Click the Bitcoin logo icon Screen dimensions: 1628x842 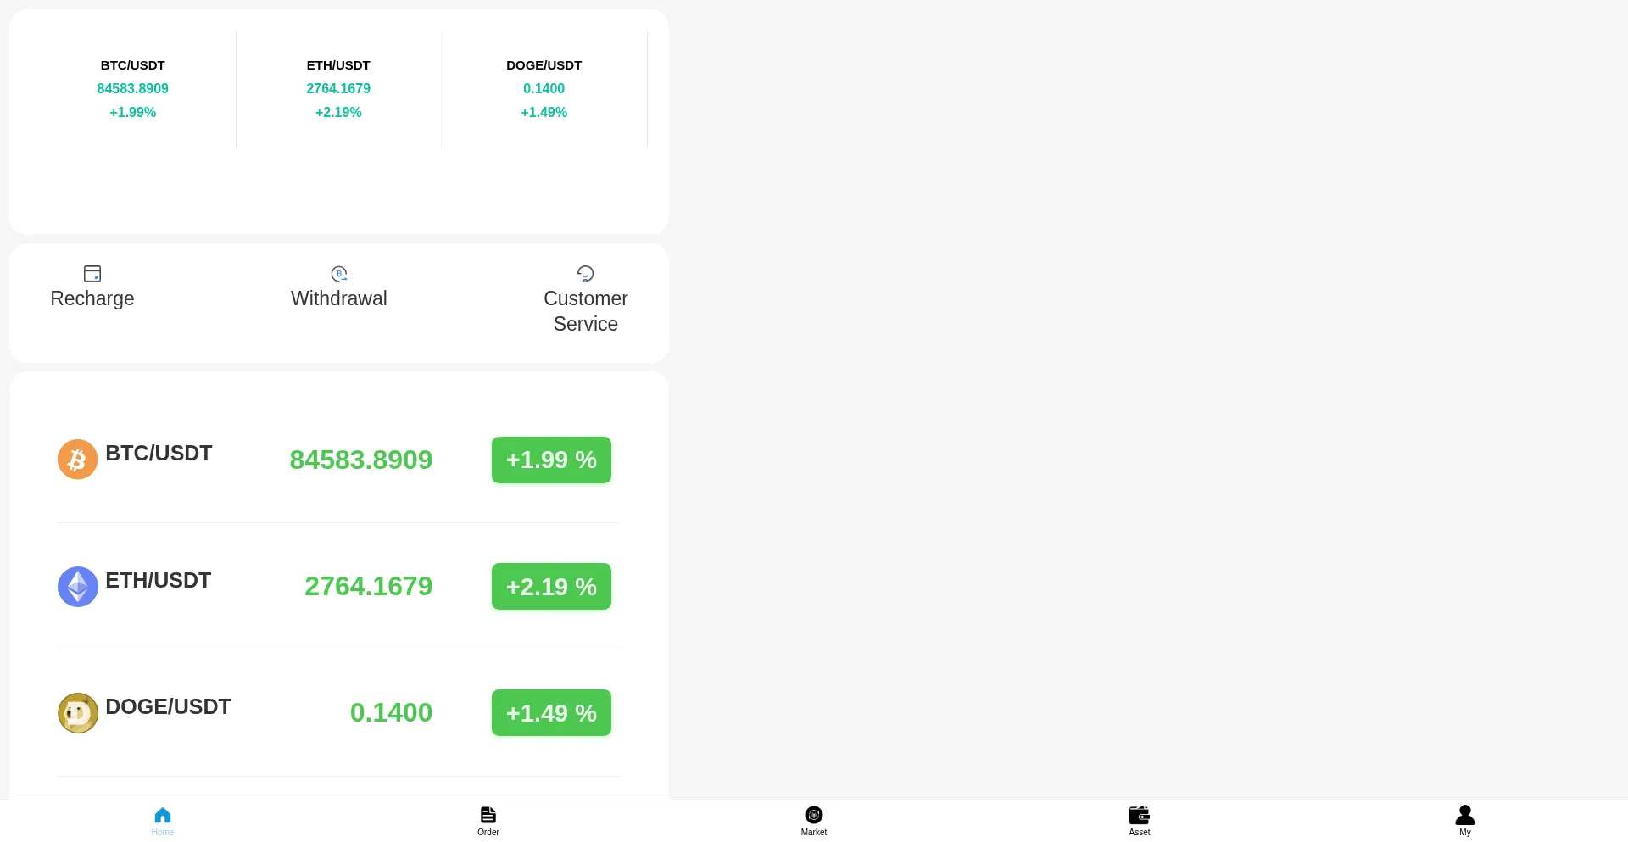pos(77,460)
